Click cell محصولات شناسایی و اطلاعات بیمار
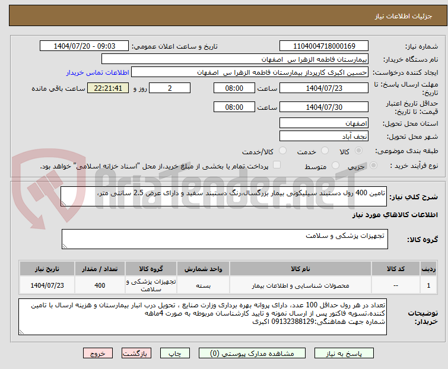 coord(300,285)
